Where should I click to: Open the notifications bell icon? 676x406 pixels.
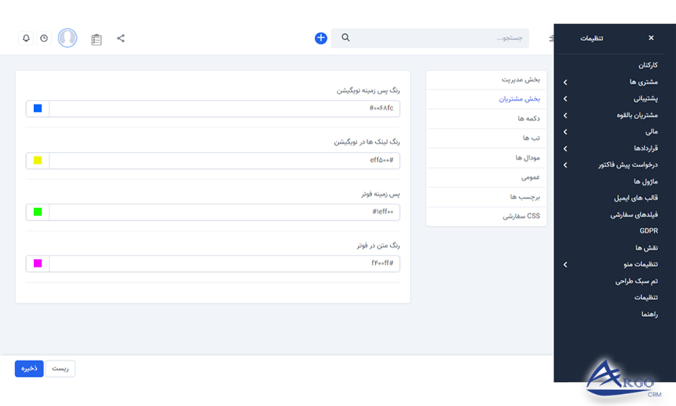(26, 38)
